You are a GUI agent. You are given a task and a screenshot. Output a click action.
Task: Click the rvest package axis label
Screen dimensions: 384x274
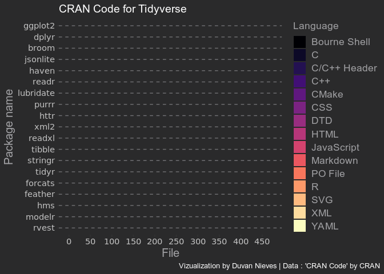[x=43, y=228]
